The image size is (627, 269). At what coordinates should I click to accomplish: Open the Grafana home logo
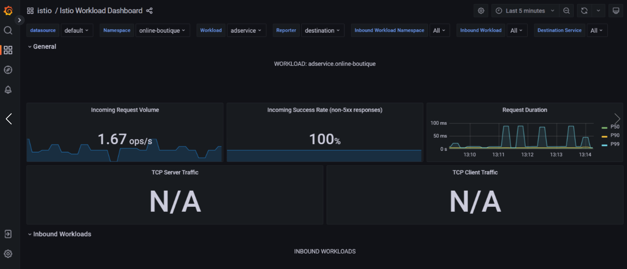coord(8,11)
